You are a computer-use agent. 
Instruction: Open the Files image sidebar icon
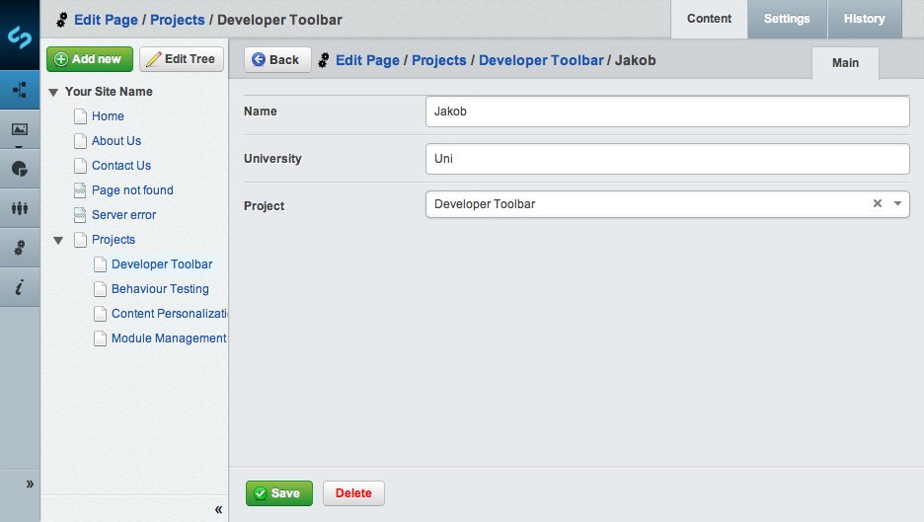pyautogui.click(x=20, y=129)
